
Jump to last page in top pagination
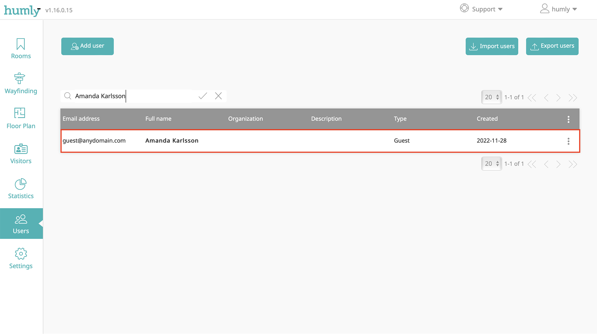pos(573,98)
